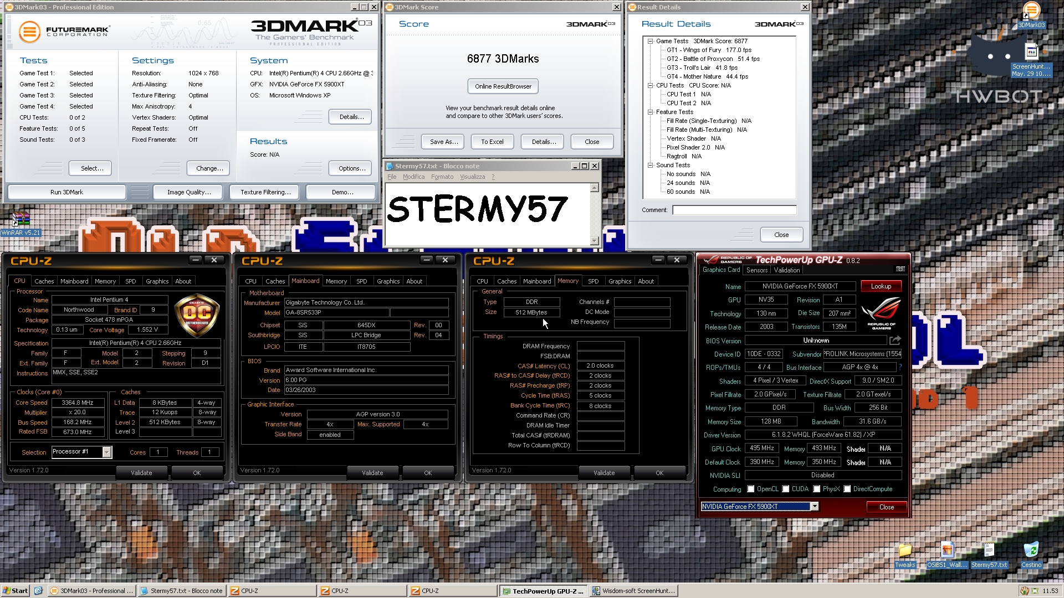Collapse the Game Tests tree node
This screenshot has width=1064, height=598.
tap(651, 41)
